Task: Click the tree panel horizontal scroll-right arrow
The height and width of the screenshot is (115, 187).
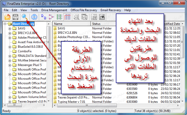Action: click(44, 105)
